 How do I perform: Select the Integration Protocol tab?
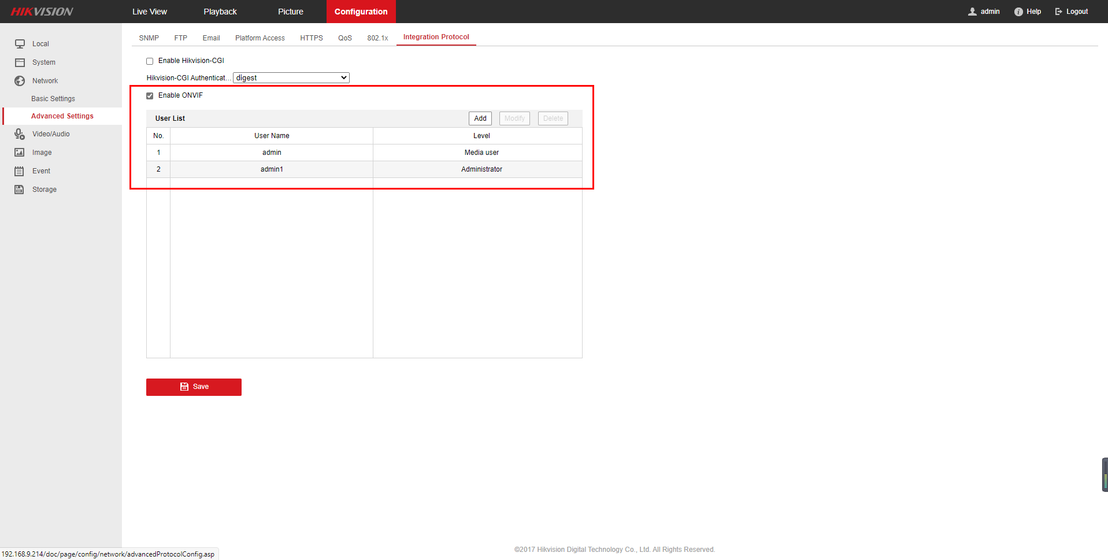436,37
